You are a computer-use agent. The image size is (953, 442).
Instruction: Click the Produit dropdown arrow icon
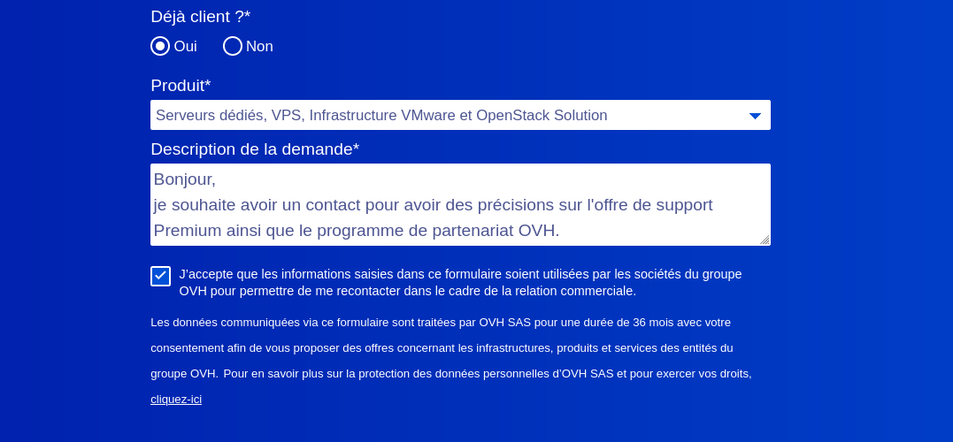click(755, 116)
